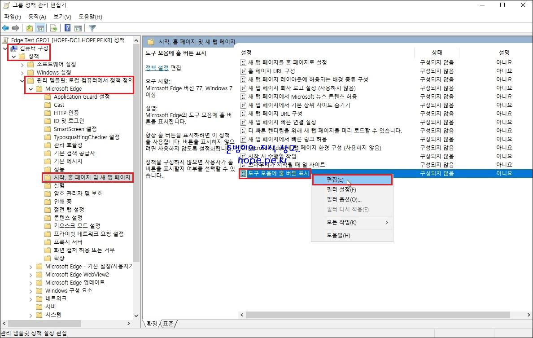Collapse the 관리 템플릿 node
The height and width of the screenshot is (338, 533).
coord(22,81)
